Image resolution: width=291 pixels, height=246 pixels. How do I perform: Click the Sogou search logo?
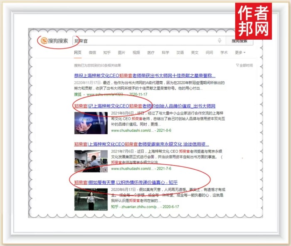coord(54,41)
